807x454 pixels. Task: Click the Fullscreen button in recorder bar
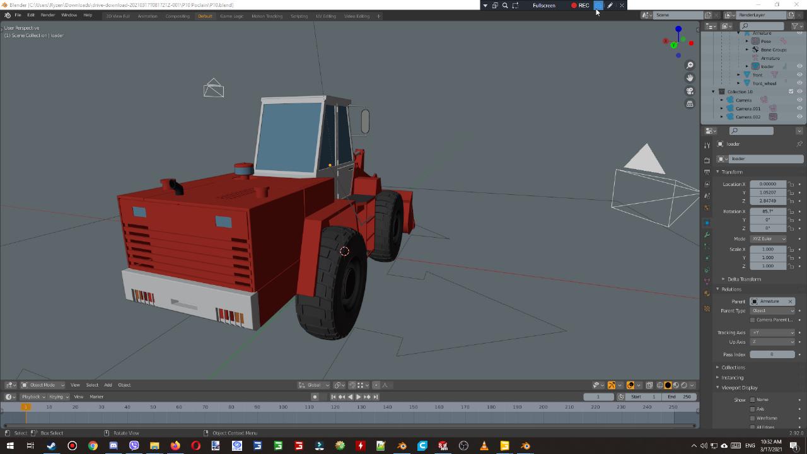tap(544, 5)
